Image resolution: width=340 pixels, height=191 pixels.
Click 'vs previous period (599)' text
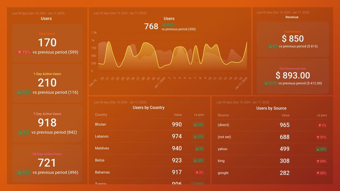coord(55,52)
